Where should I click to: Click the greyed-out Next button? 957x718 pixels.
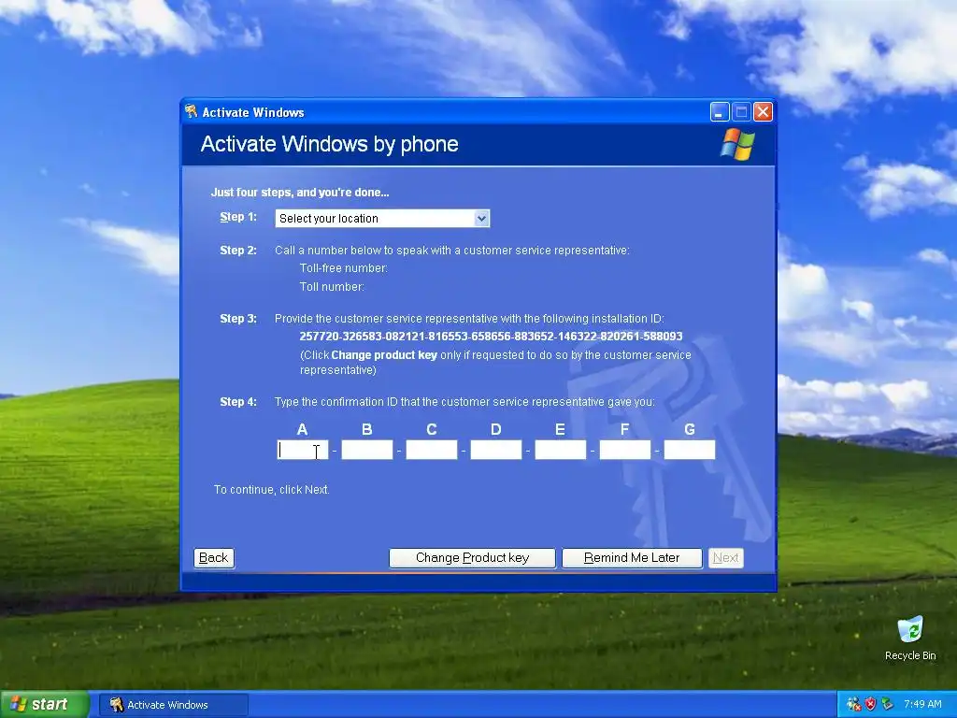(725, 558)
